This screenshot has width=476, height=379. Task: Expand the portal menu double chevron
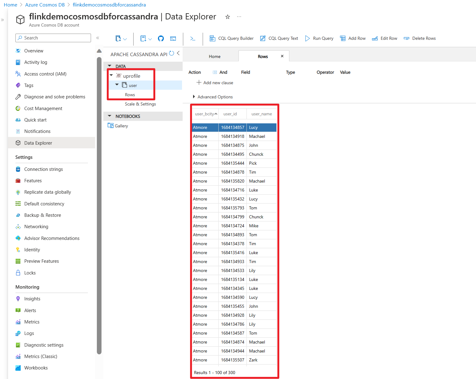click(2, 20)
